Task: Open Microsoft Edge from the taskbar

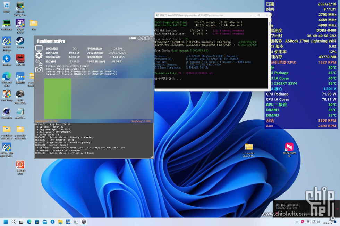Action: click(29, 222)
